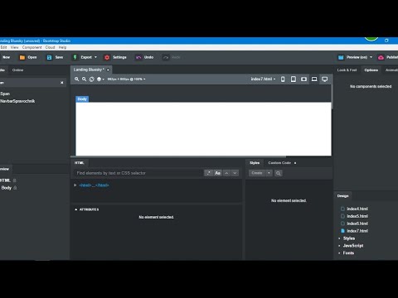Go to the next search match arrow
Viewport: 398px width, 298px height.
(x=235, y=173)
